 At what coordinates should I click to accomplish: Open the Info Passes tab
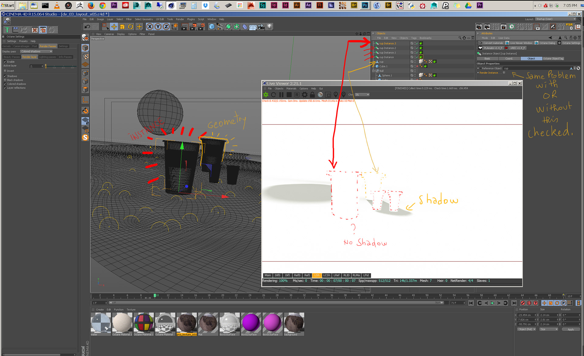pyautogui.click(x=65, y=57)
